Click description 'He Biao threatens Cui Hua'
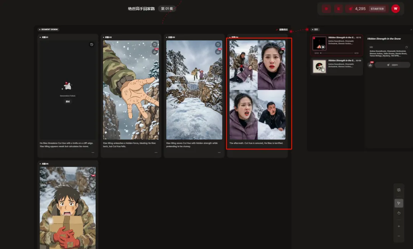The image size is (413, 249). coord(67,145)
